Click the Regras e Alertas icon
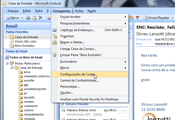 click(55, 42)
